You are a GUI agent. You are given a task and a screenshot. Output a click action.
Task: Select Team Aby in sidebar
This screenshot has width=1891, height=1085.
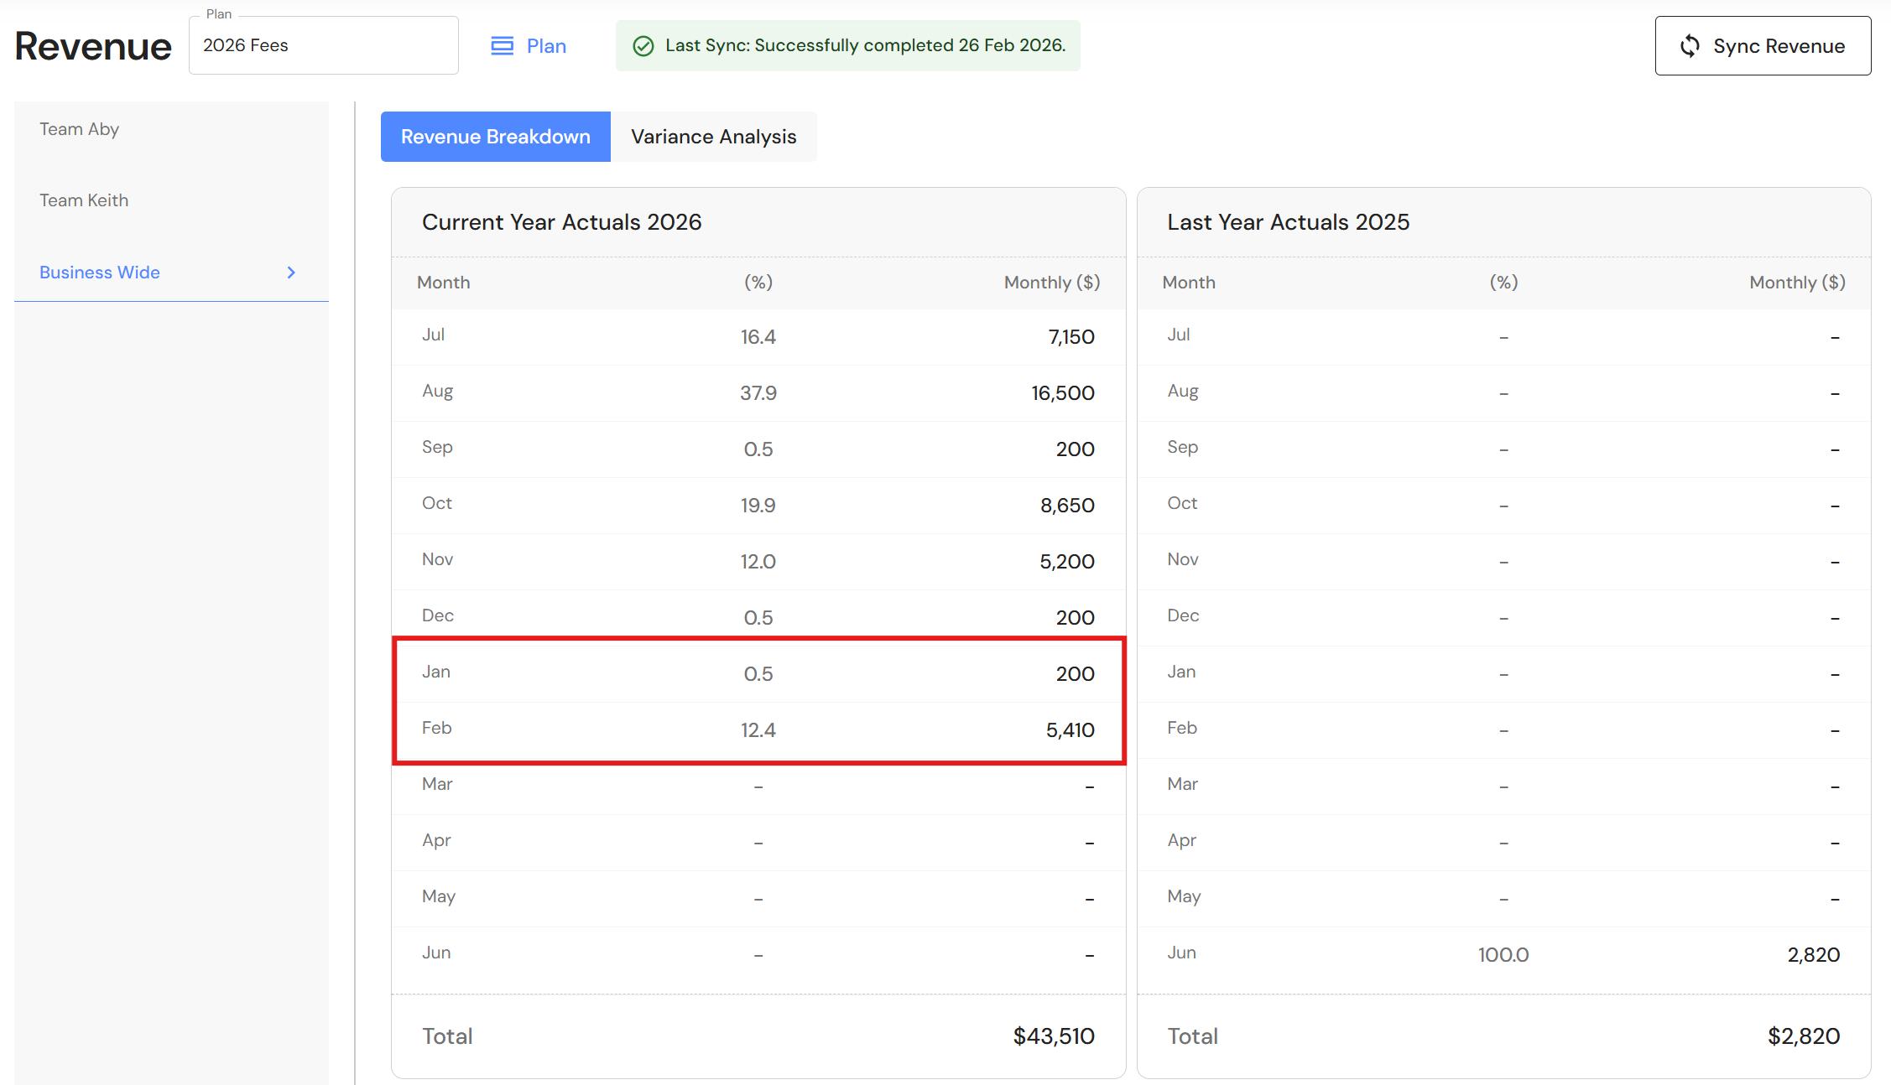pos(80,129)
